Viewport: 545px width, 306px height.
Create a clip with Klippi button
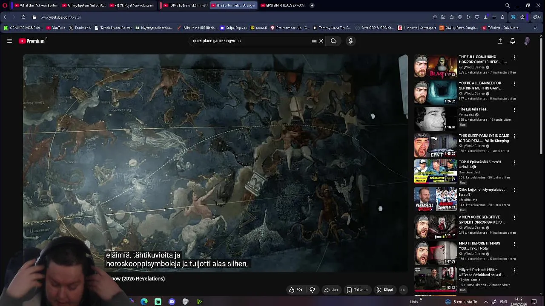coord(384,290)
